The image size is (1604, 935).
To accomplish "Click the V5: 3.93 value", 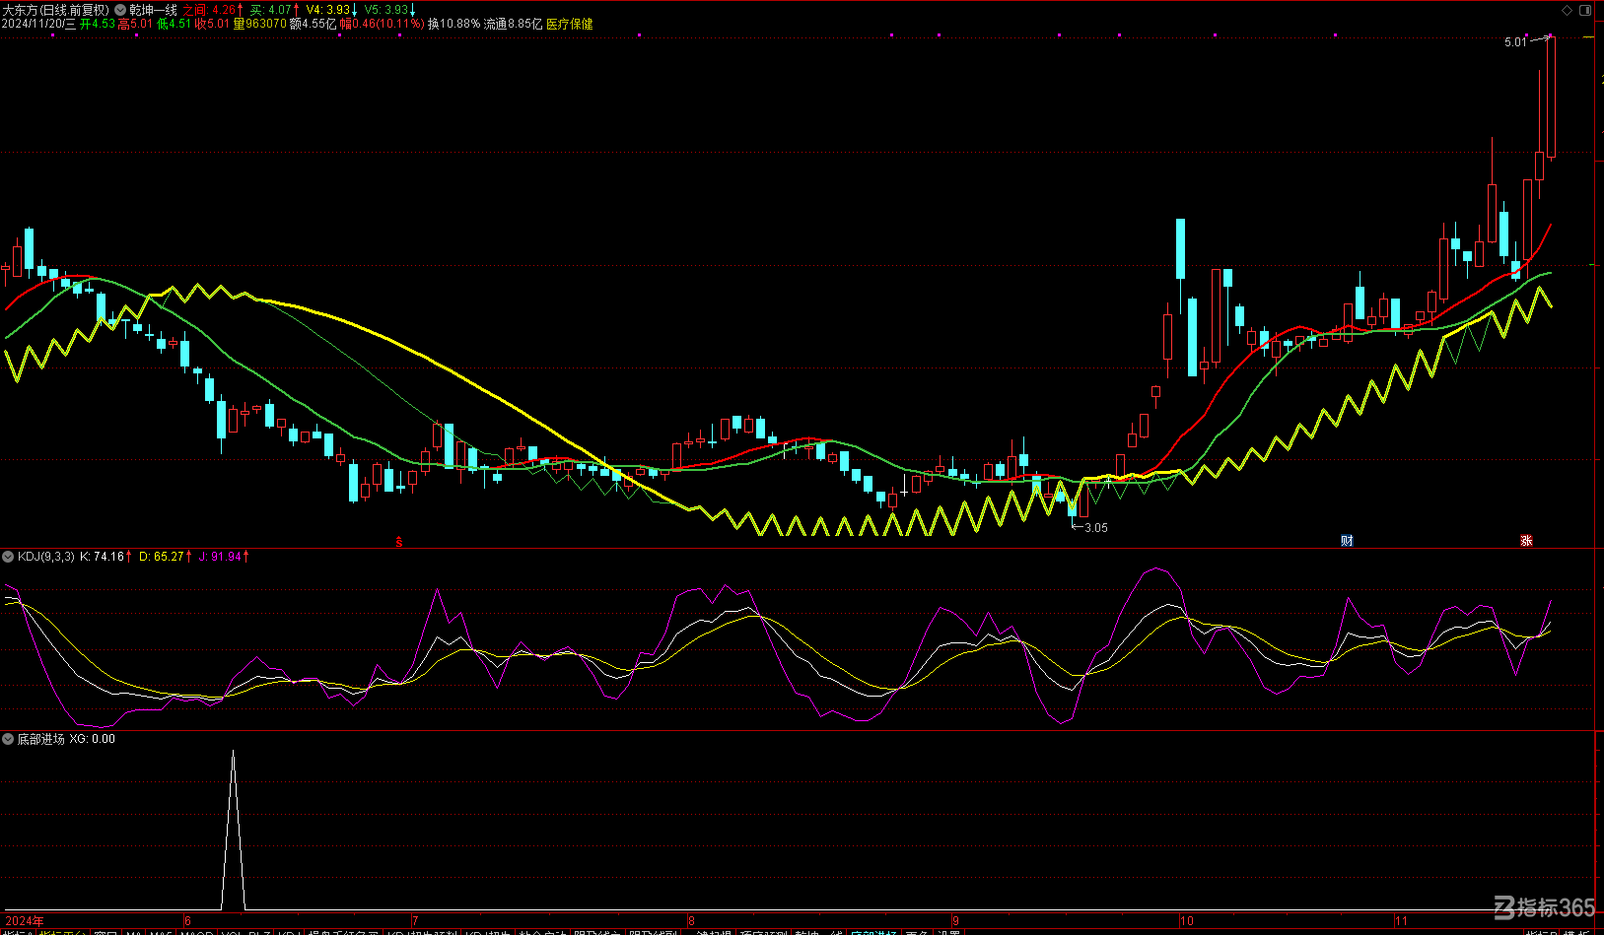I will coord(386,10).
